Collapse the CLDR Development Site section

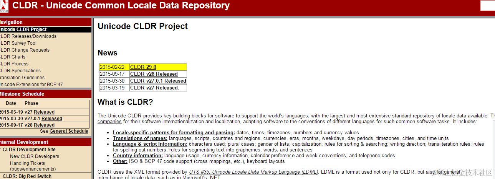pyautogui.click(x=0, y=150)
